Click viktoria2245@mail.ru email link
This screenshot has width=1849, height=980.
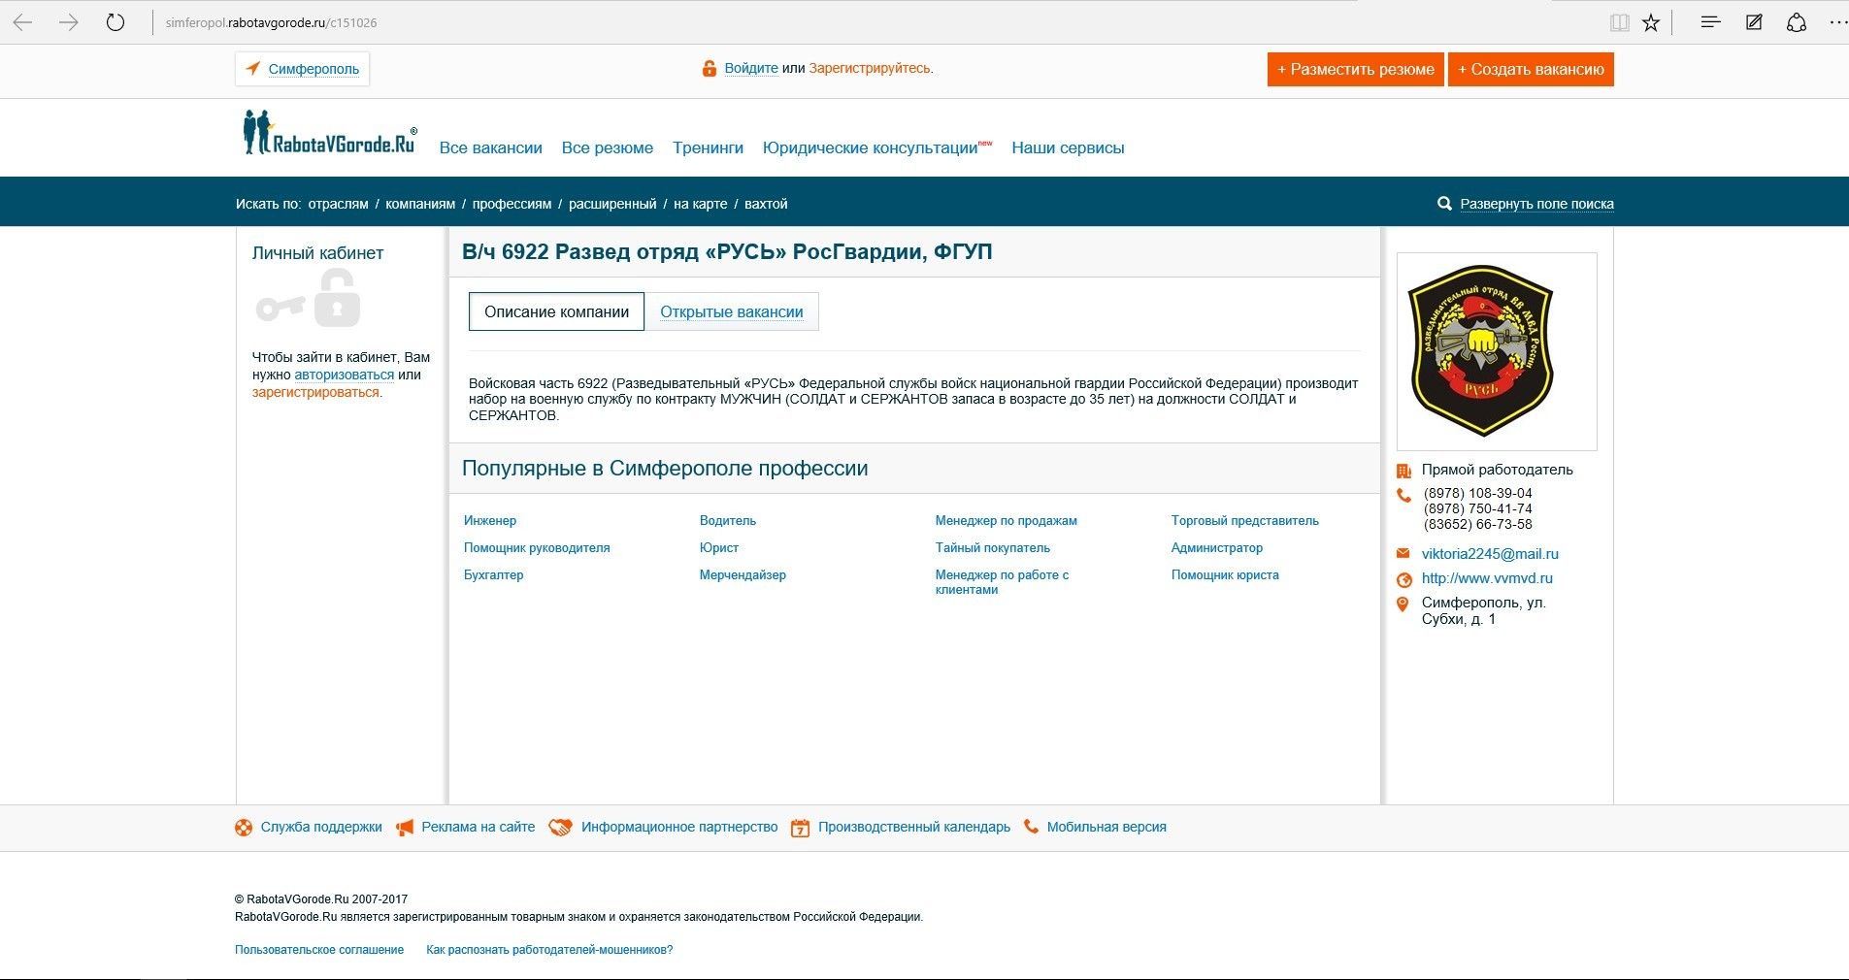click(1490, 554)
